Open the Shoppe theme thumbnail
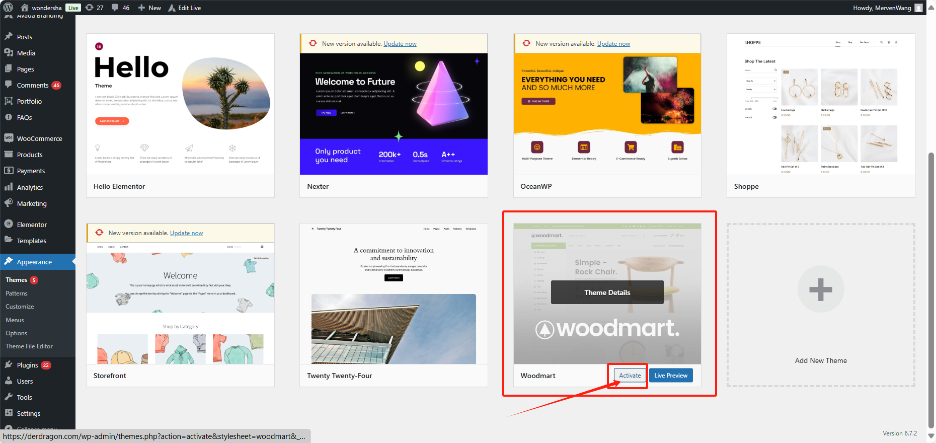 (821, 104)
